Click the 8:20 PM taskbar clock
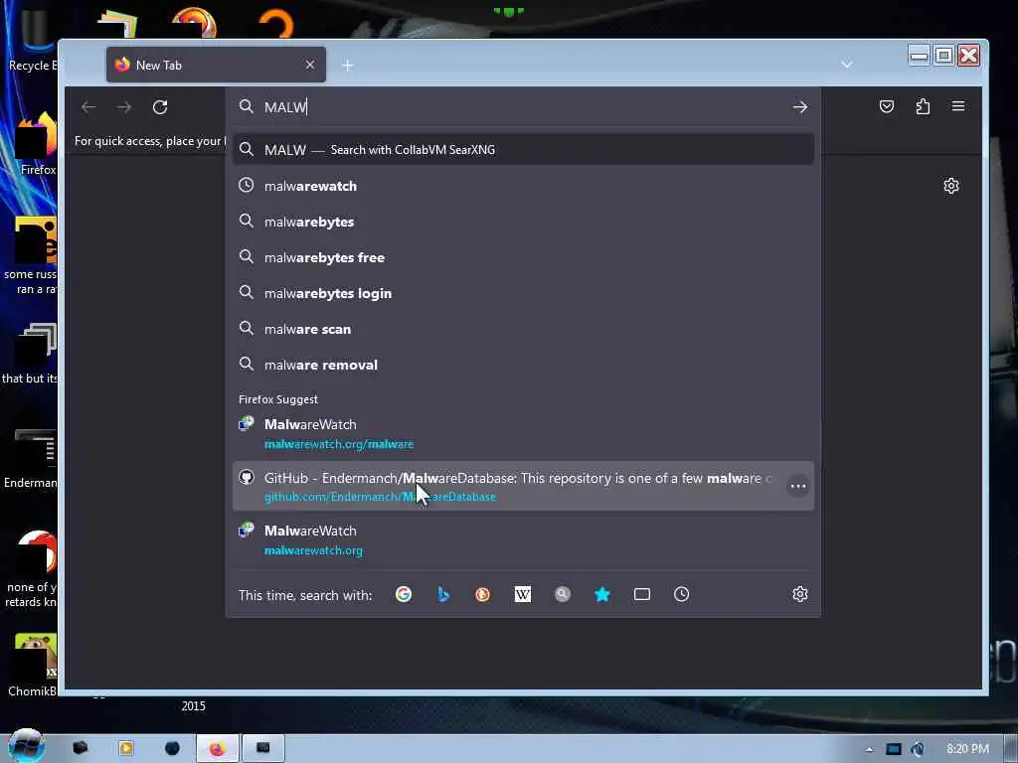Viewport: 1018px width, 763px height. click(967, 749)
